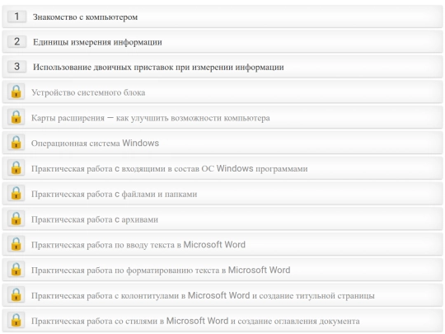The image size is (445, 334).
Task: Click the number 2 lesson badge
Action: click(x=16, y=41)
